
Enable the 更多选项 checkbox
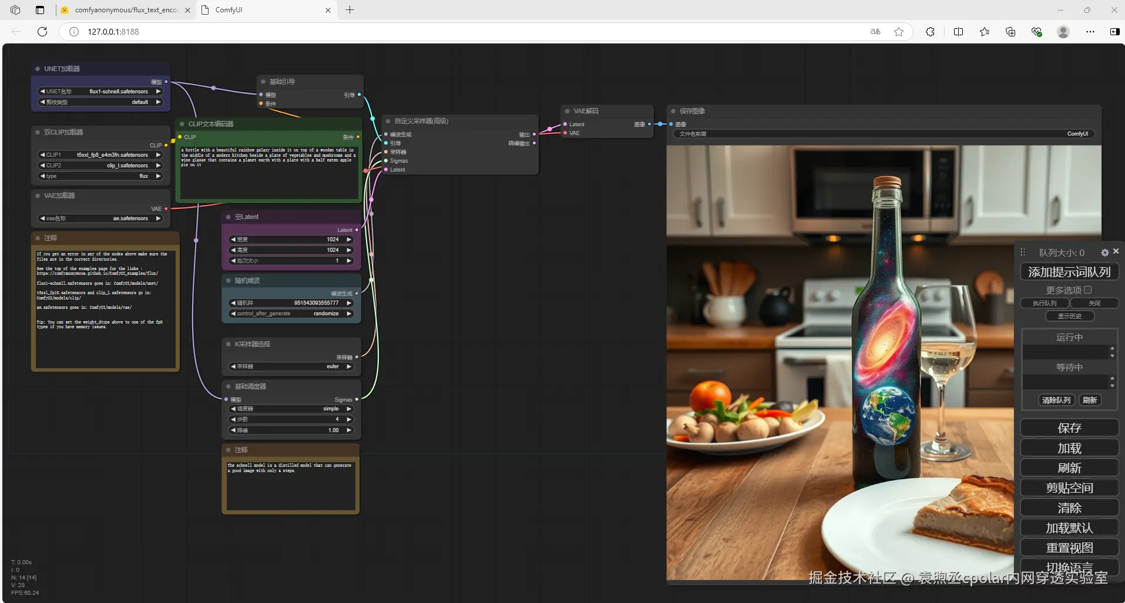point(1087,289)
